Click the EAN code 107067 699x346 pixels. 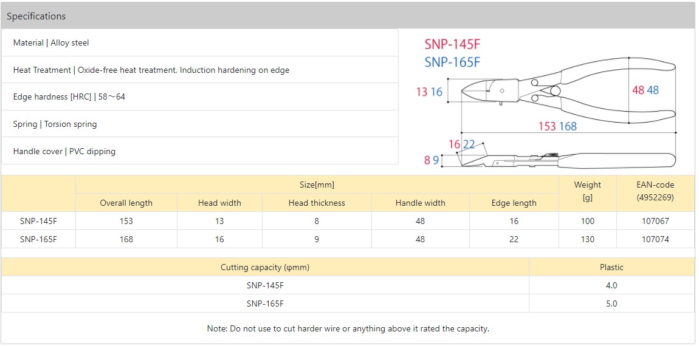tap(655, 221)
